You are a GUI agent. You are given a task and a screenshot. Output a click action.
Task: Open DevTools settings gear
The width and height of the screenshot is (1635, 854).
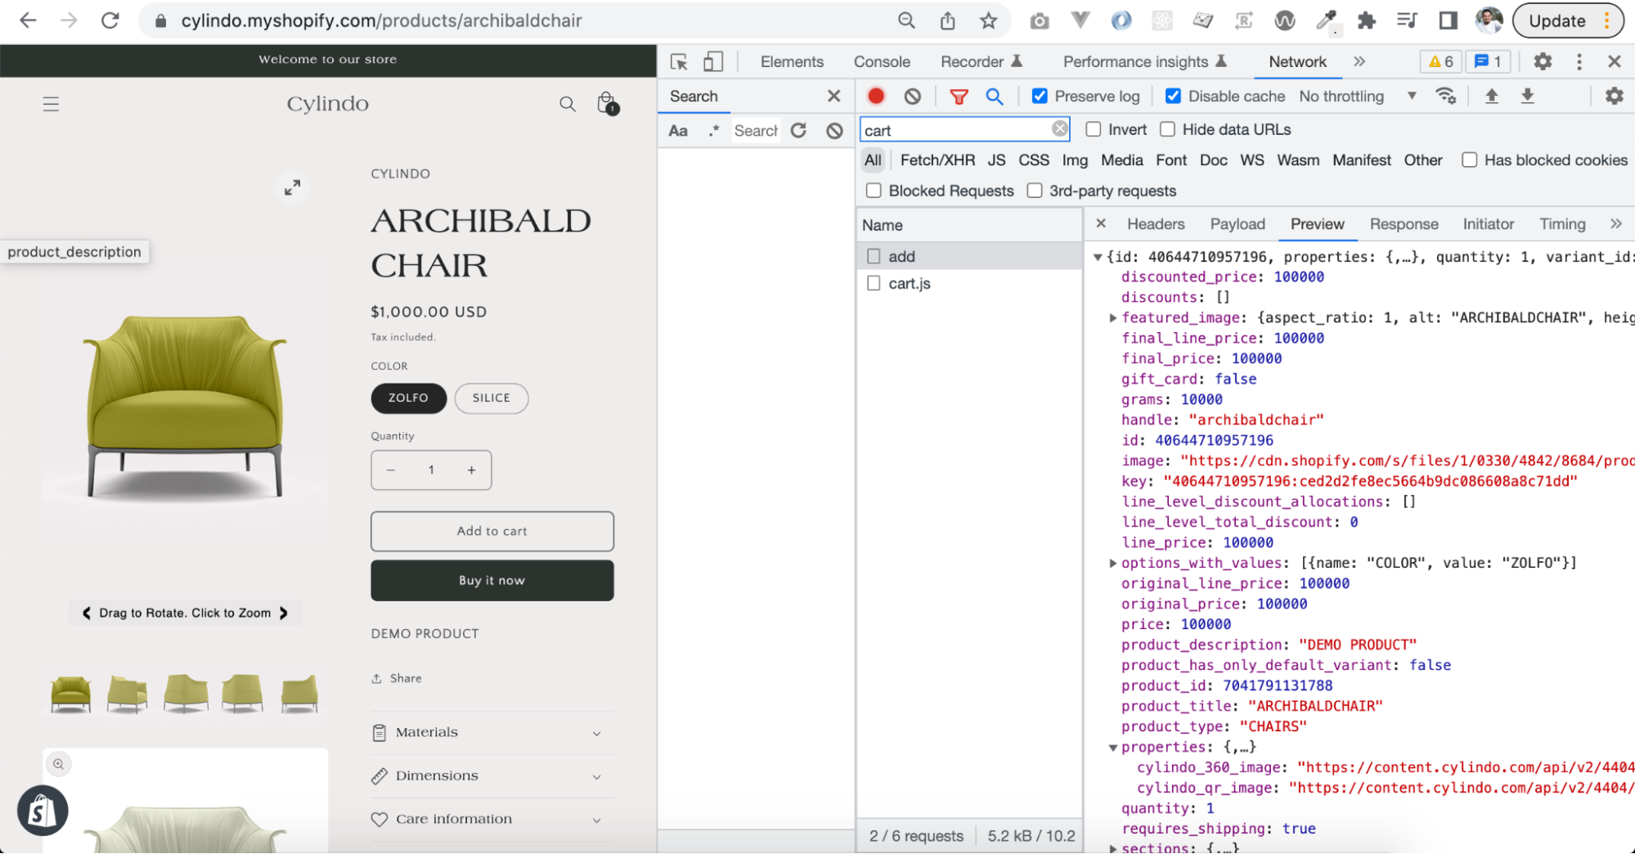(x=1543, y=61)
